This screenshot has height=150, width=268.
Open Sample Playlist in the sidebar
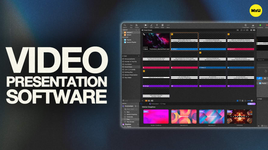(131, 42)
